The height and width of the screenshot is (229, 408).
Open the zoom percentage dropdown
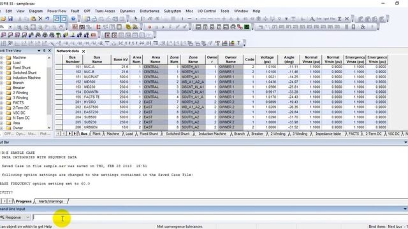click(10, 27)
